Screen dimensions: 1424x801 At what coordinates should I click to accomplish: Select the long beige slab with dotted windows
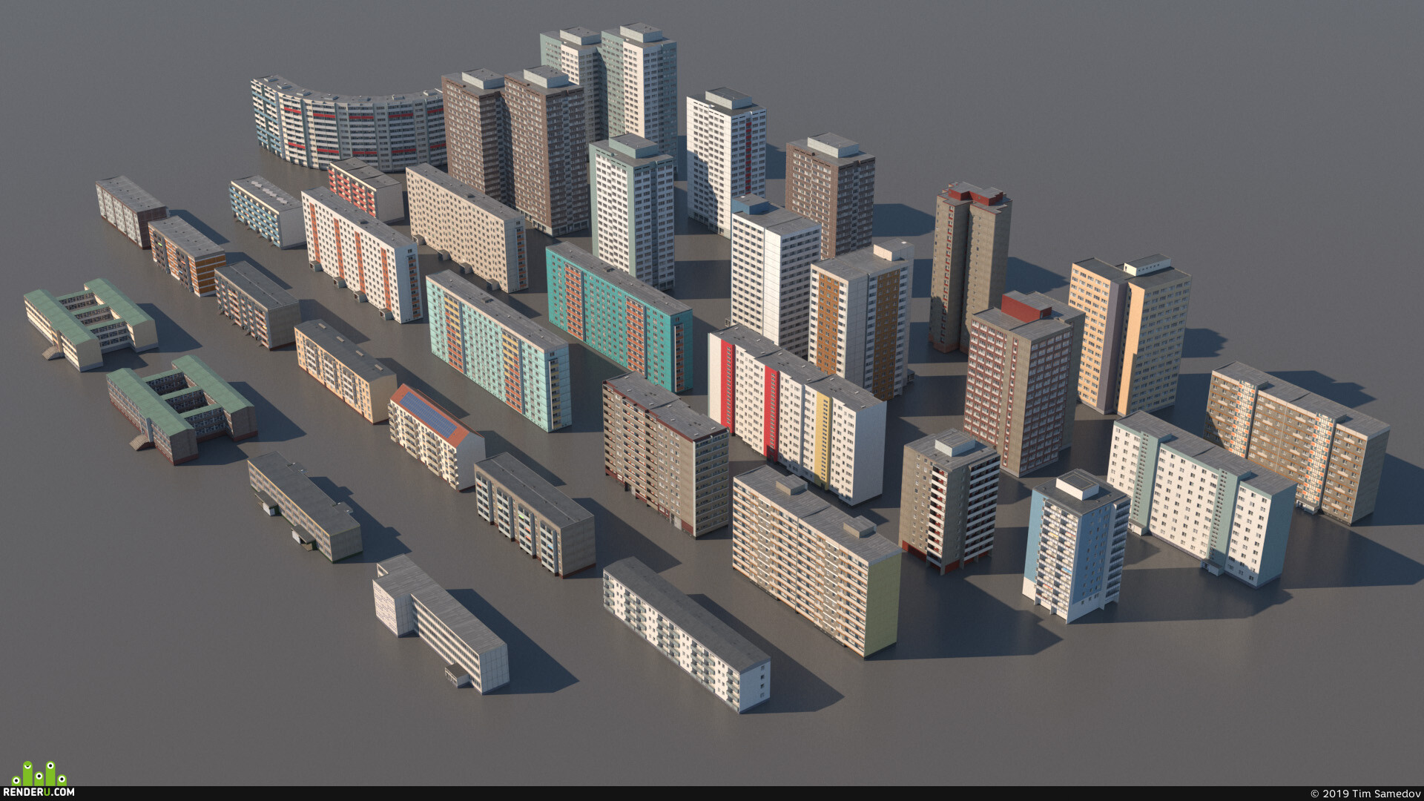point(467,227)
